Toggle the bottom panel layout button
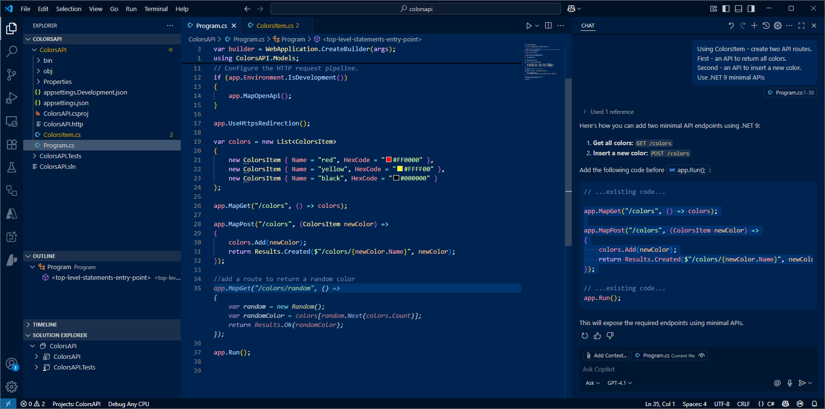825x409 pixels. tap(738, 9)
